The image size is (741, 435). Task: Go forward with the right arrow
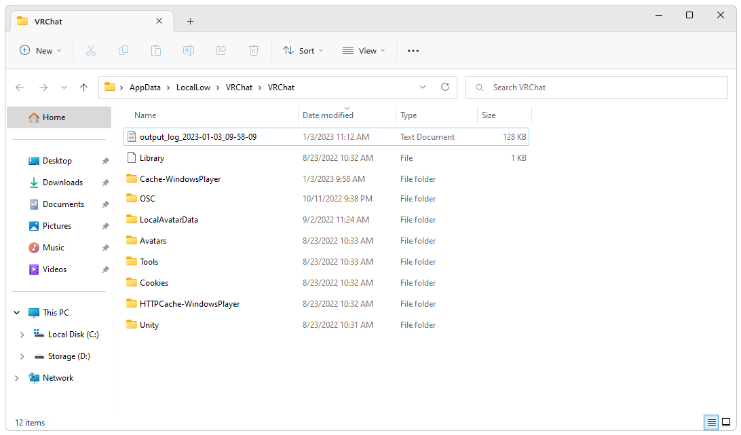(43, 88)
